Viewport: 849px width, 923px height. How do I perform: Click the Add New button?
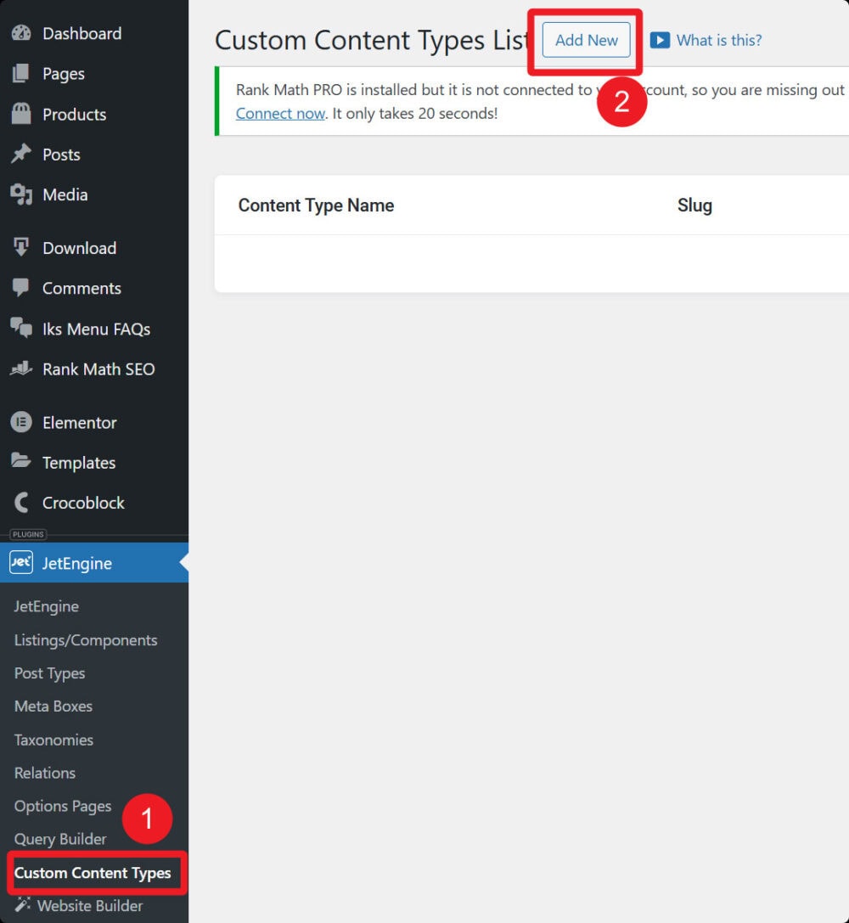pos(586,40)
